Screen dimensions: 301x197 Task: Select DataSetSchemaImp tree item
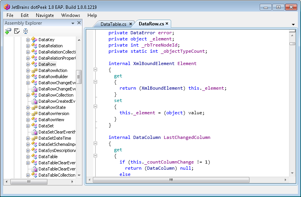[57, 144]
